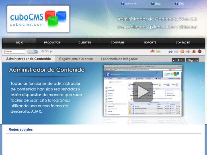The height and width of the screenshot is (155, 207).
Task: Click the admin screenshot video thumbnail
Action: point(143,90)
